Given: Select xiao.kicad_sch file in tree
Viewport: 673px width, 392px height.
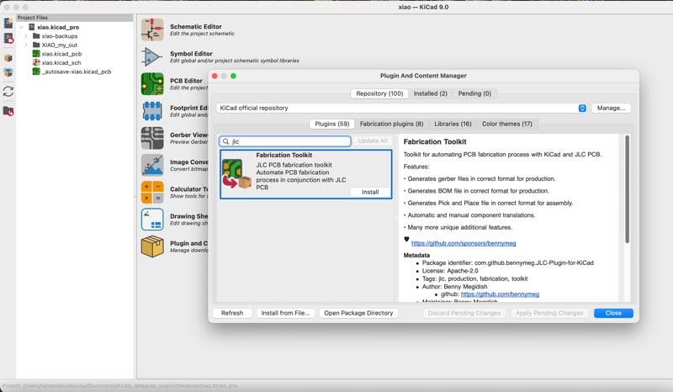Looking at the screenshot, I should point(61,63).
